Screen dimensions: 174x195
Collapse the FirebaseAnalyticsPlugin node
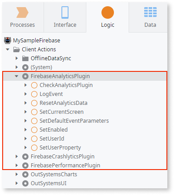tap(16, 76)
